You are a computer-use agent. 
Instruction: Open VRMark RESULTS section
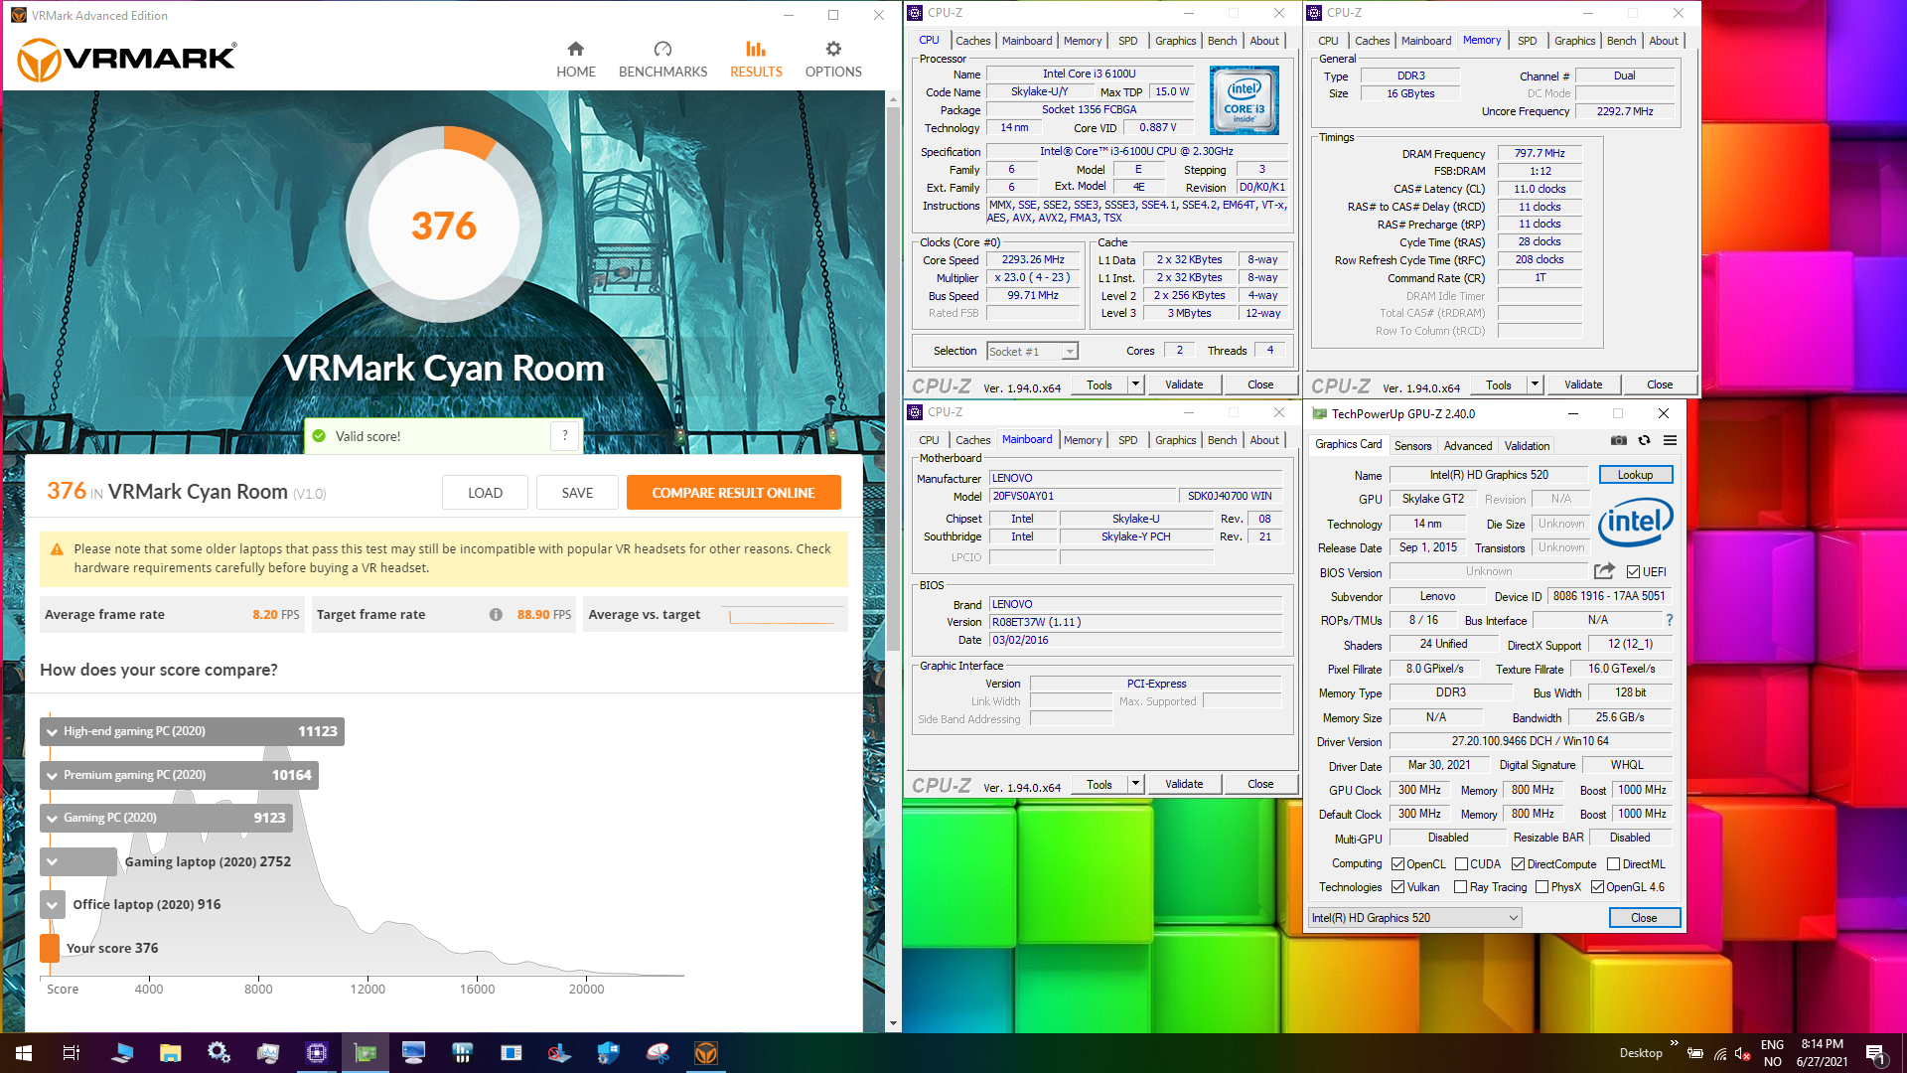[756, 60]
